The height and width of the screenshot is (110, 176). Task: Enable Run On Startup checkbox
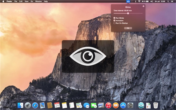pyautogui.click(x=114, y=23)
